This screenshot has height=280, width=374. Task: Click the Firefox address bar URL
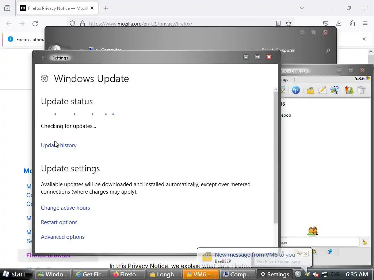pyautogui.click(x=141, y=24)
